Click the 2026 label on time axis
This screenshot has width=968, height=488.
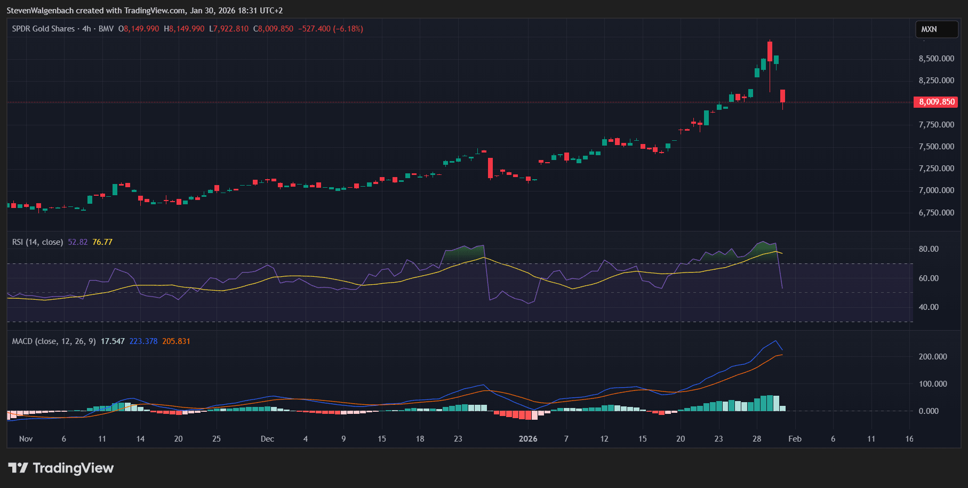point(528,439)
